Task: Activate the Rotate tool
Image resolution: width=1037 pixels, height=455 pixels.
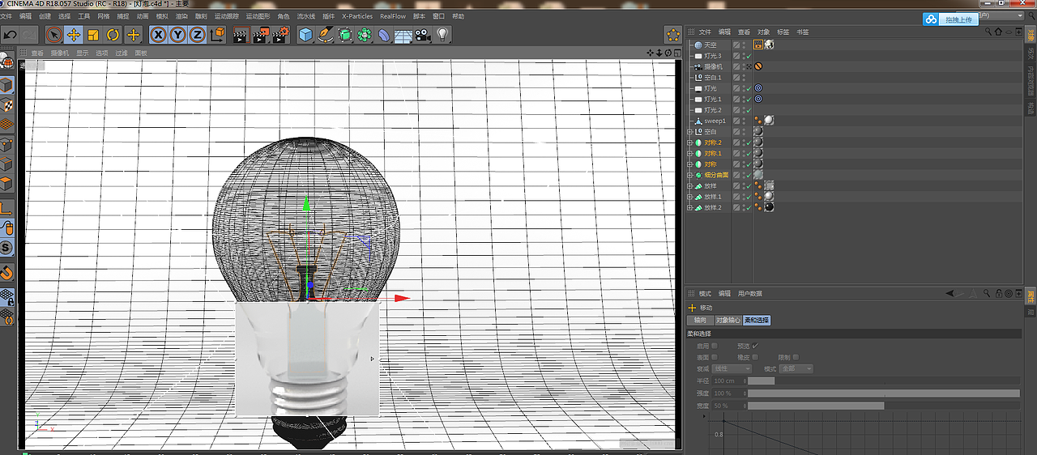Action: [113, 35]
